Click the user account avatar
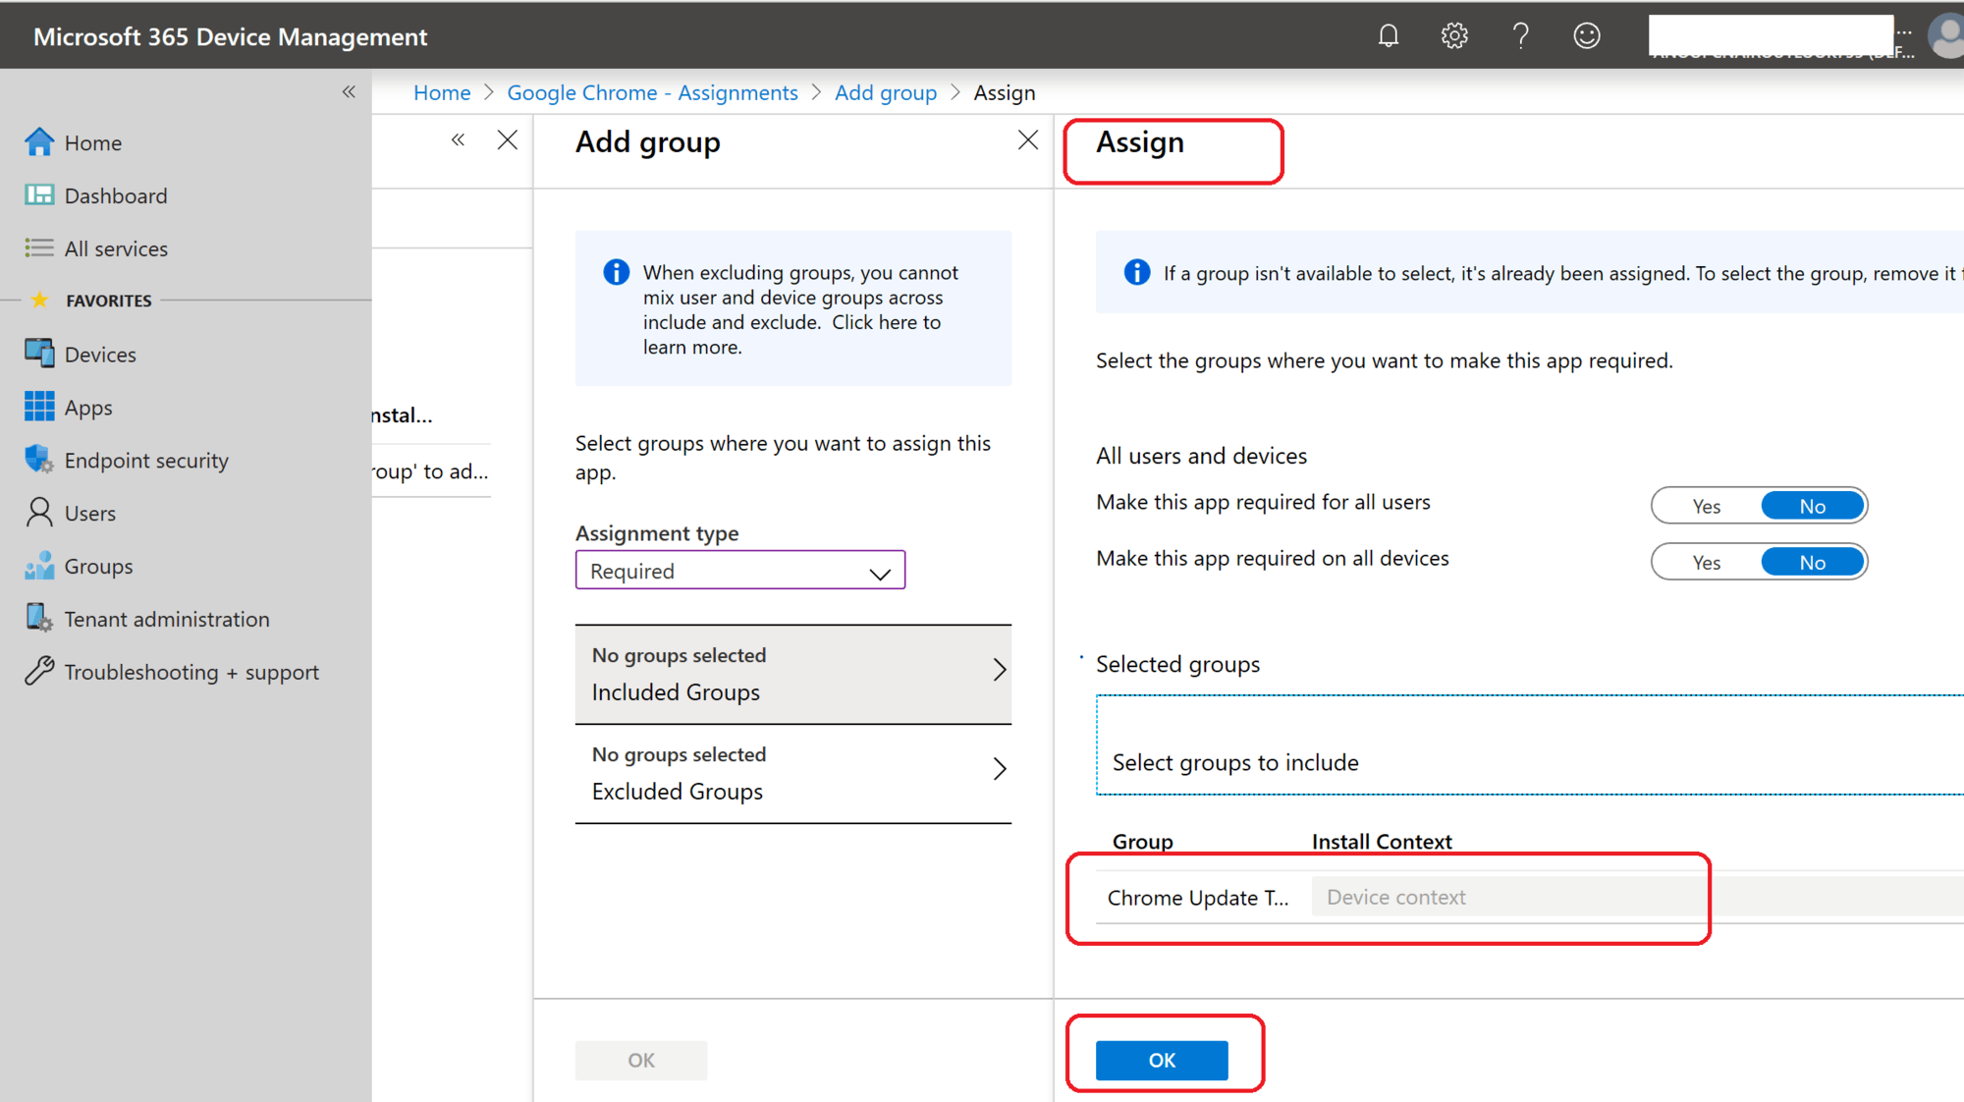 [x=1946, y=36]
